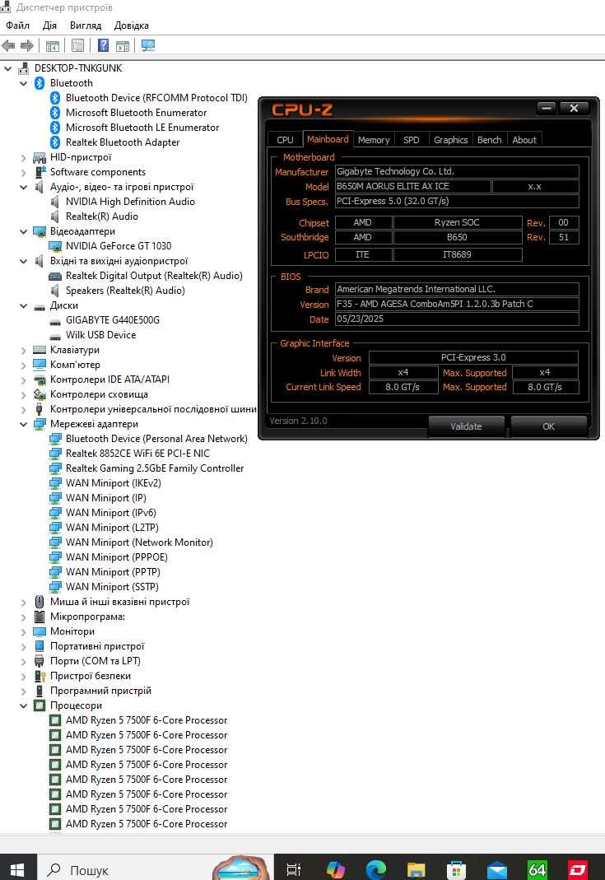Expand the Клавіатури node
This screenshot has width=605, height=880.
coord(24,350)
